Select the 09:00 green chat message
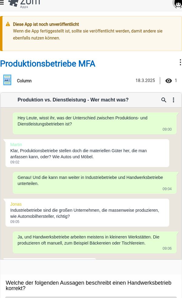The width and height of the screenshot is (182, 298). pos(95,123)
